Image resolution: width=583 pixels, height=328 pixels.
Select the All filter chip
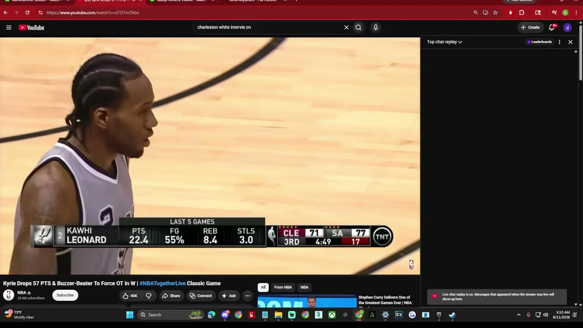(263, 287)
